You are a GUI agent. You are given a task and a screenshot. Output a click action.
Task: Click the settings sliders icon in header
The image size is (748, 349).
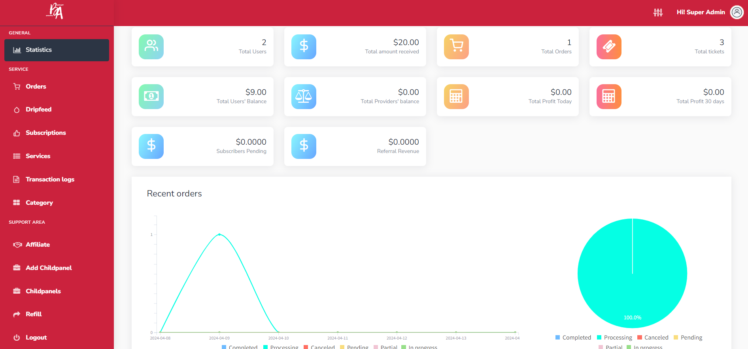658,13
